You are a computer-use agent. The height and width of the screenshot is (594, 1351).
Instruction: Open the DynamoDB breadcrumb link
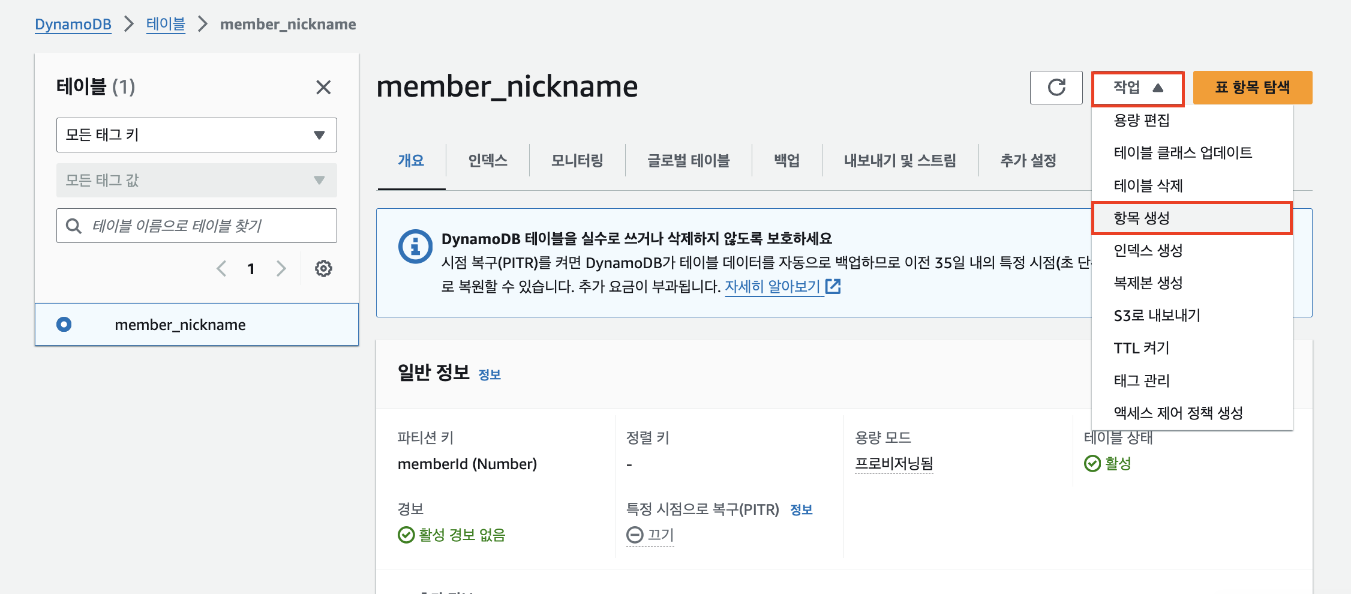coord(73,23)
